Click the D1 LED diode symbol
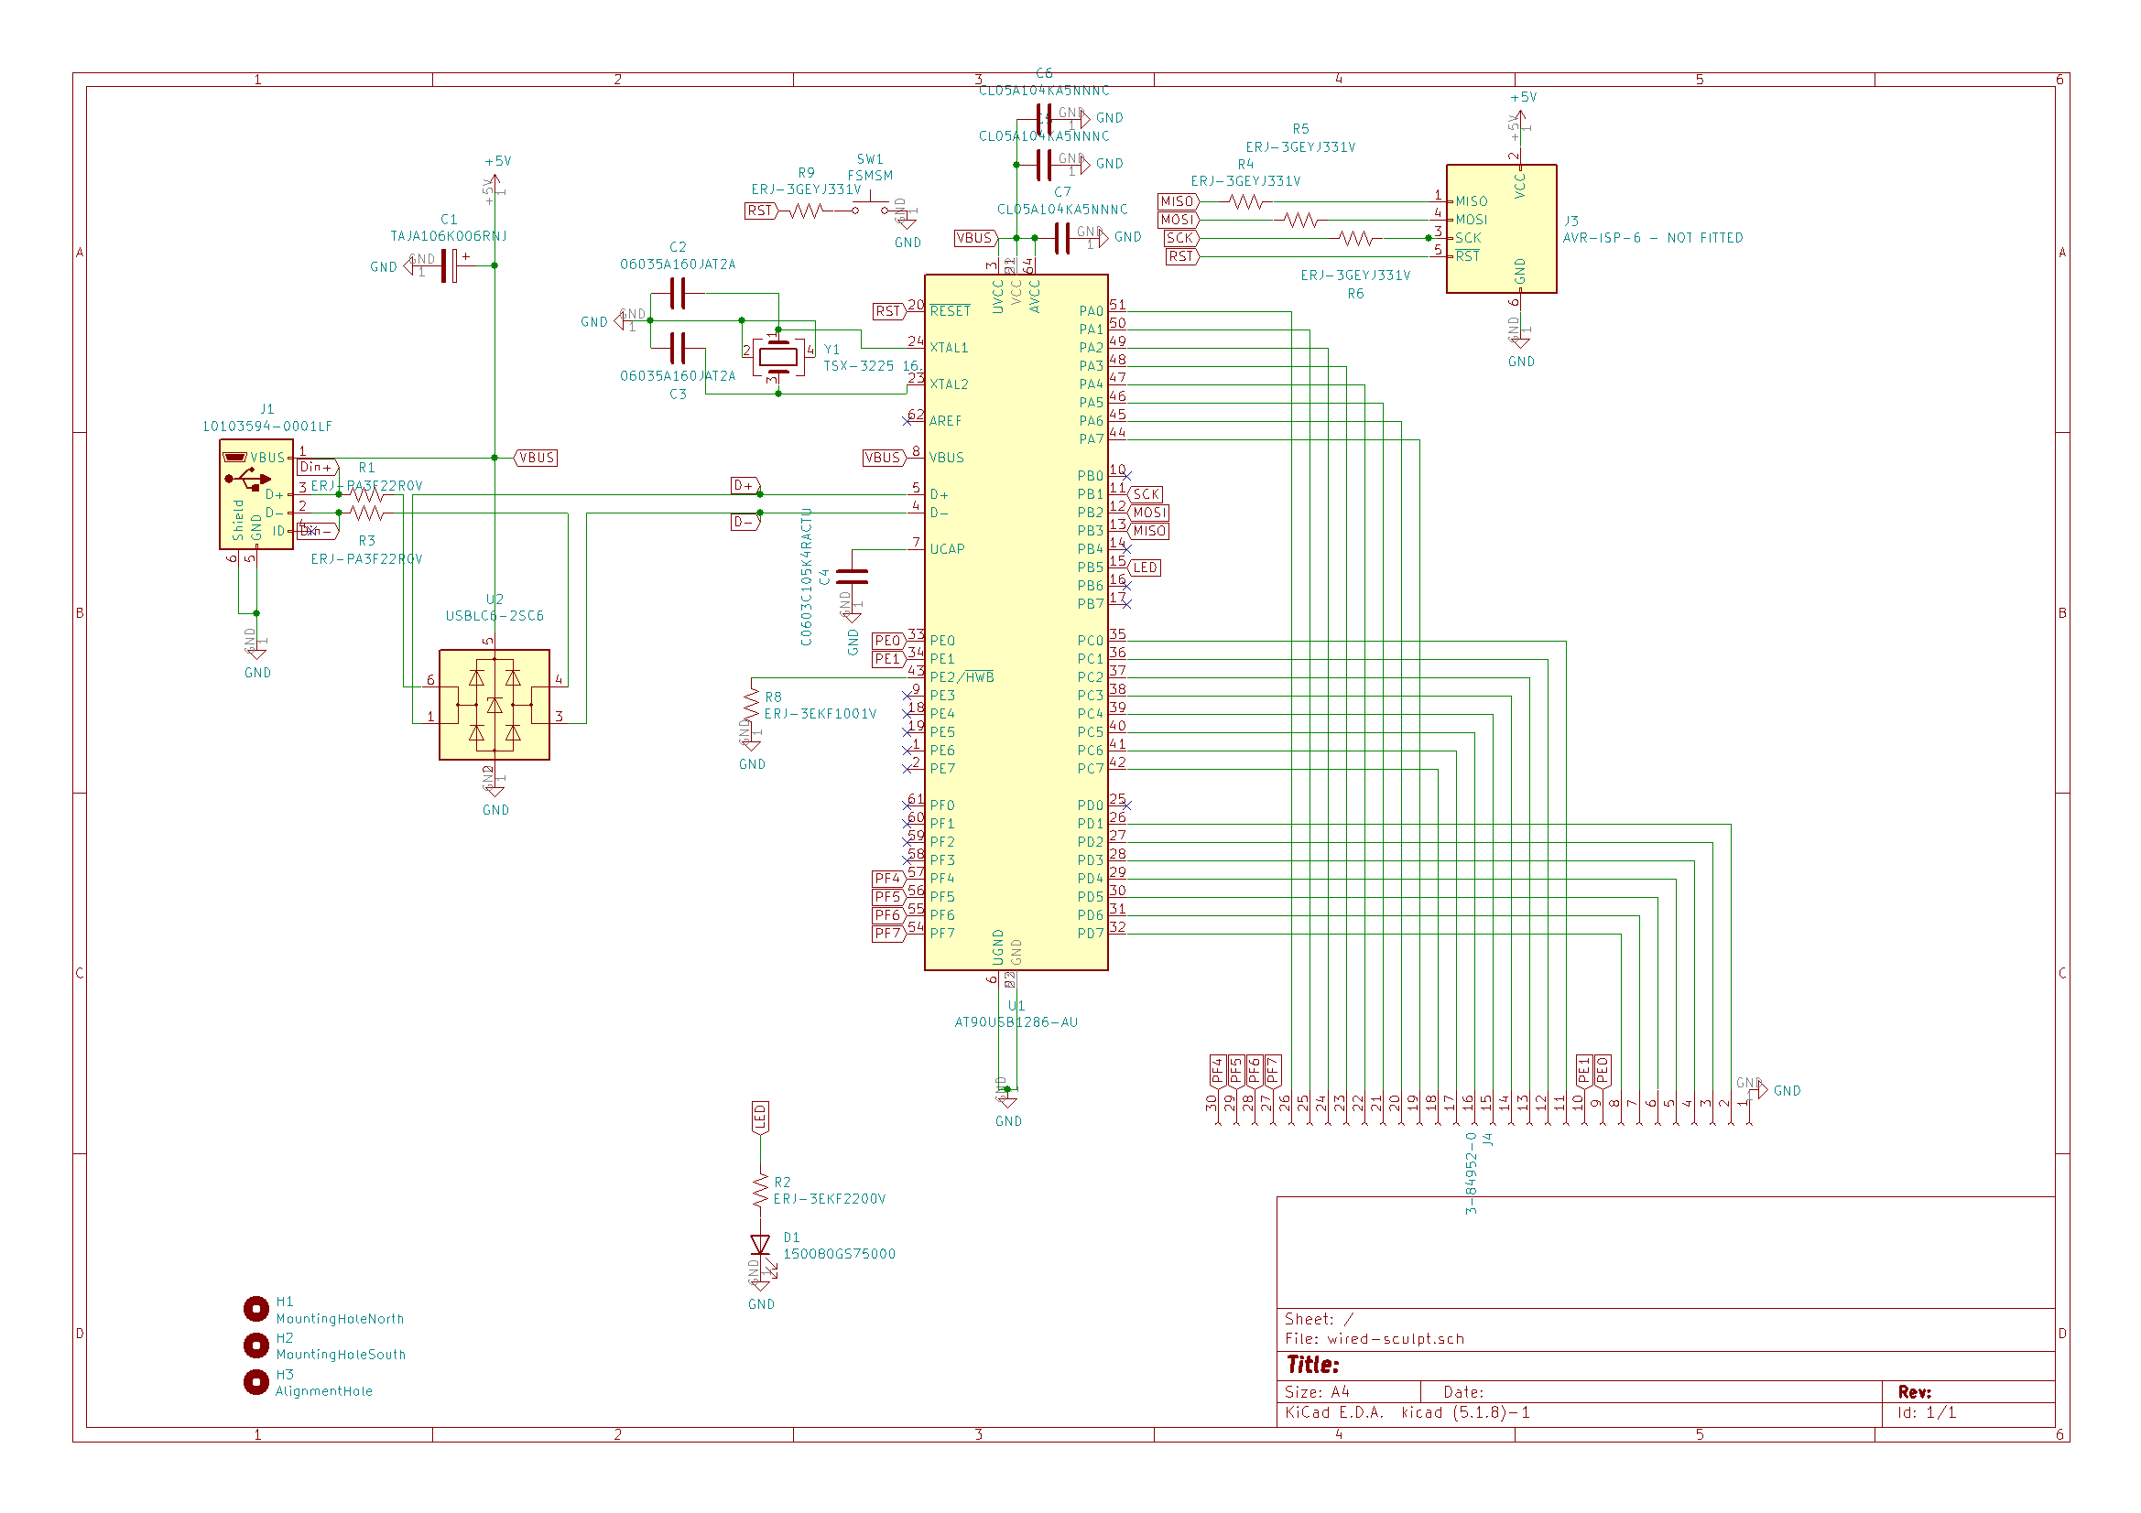This screenshot has width=2141, height=1513. (760, 1246)
